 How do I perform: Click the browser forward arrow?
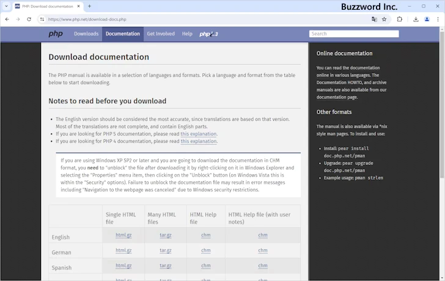click(18, 20)
